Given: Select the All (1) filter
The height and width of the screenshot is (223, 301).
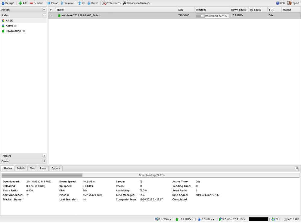Looking at the screenshot, I should pyautogui.click(x=23, y=20).
